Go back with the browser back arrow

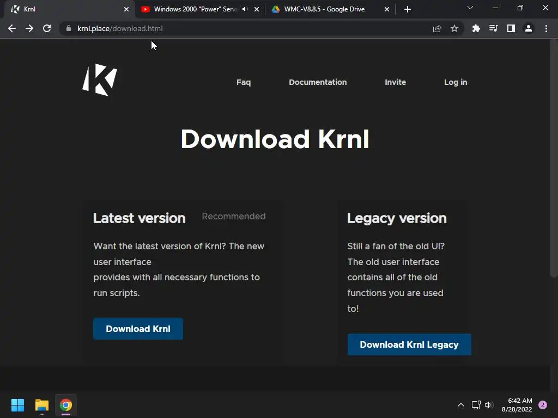12,28
